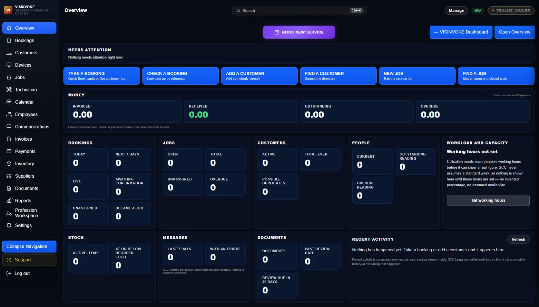
Task: Click the Book New Service button
Action: point(299,32)
